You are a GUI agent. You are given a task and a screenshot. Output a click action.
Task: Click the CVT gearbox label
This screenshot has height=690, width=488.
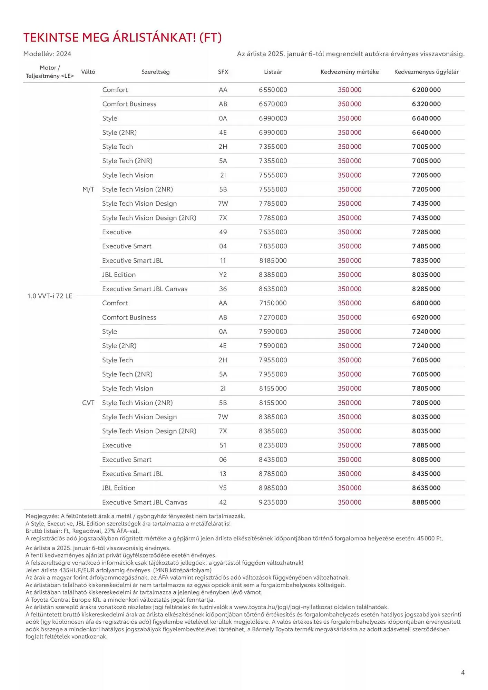click(88, 403)
